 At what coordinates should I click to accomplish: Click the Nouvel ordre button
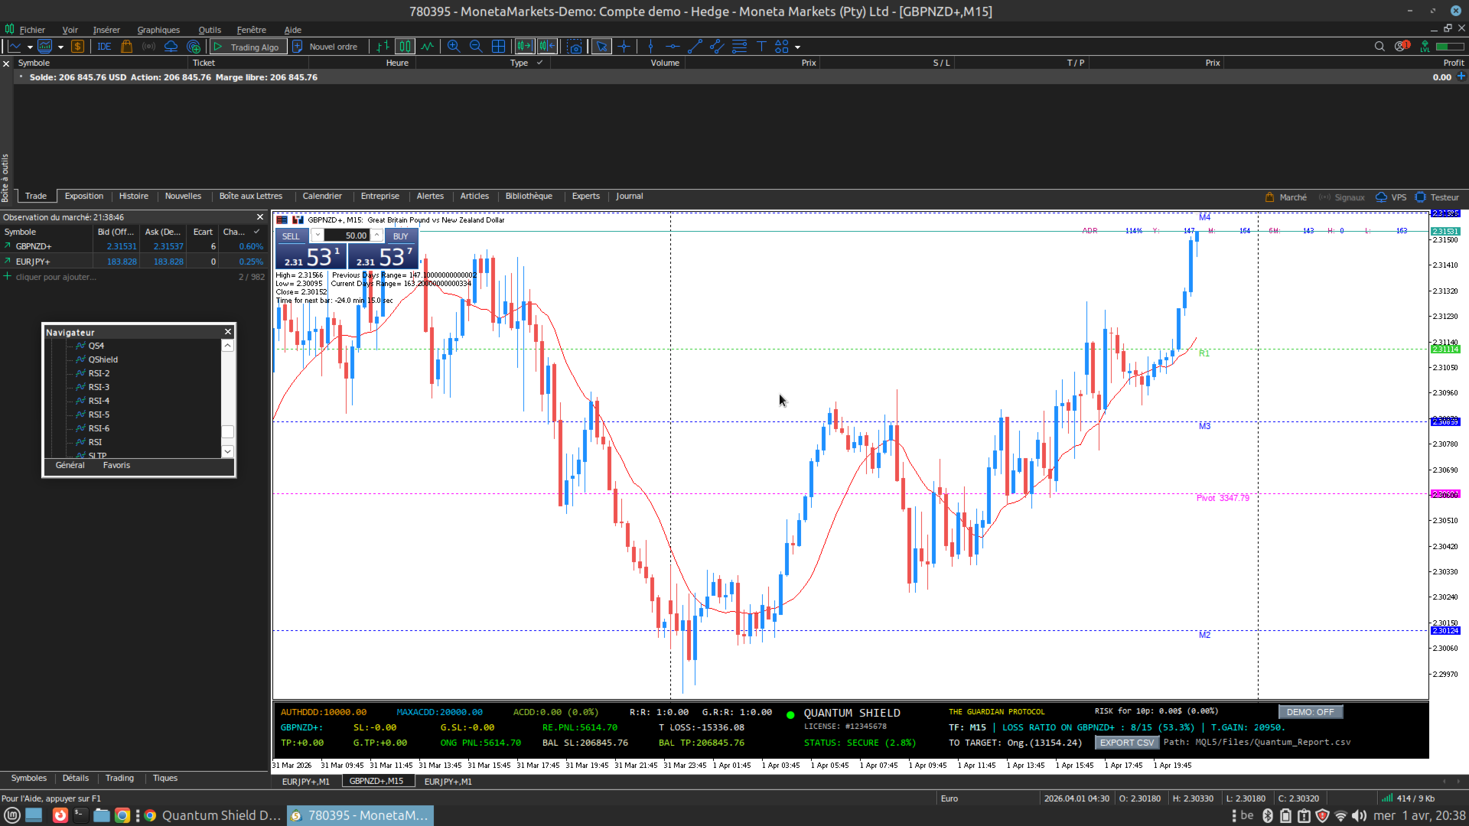coord(326,47)
